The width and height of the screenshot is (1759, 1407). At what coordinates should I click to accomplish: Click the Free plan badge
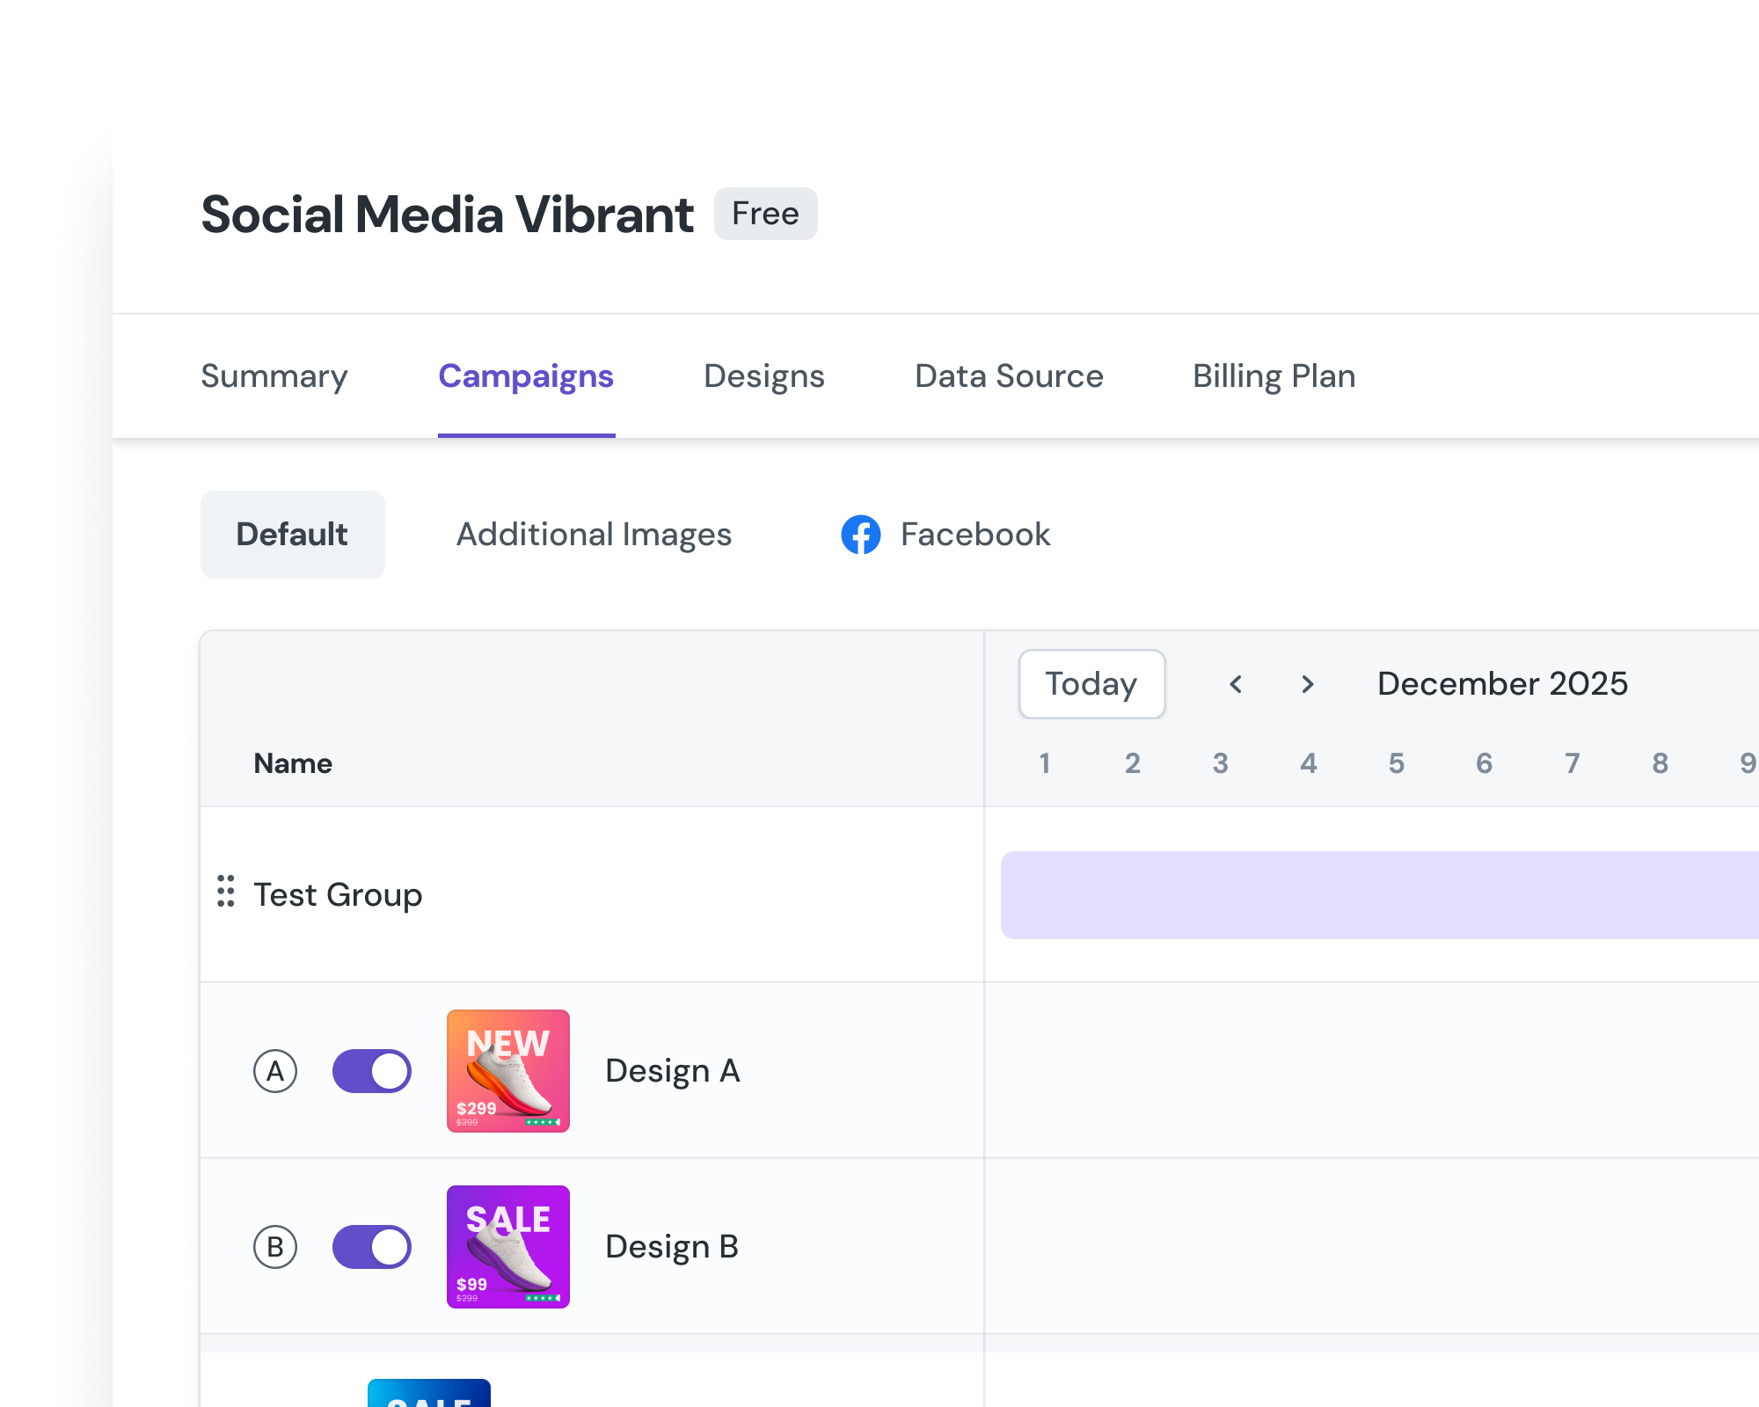click(765, 213)
